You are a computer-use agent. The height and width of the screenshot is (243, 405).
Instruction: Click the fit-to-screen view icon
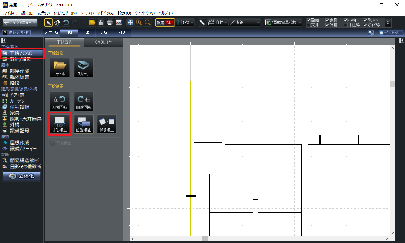pos(130,23)
